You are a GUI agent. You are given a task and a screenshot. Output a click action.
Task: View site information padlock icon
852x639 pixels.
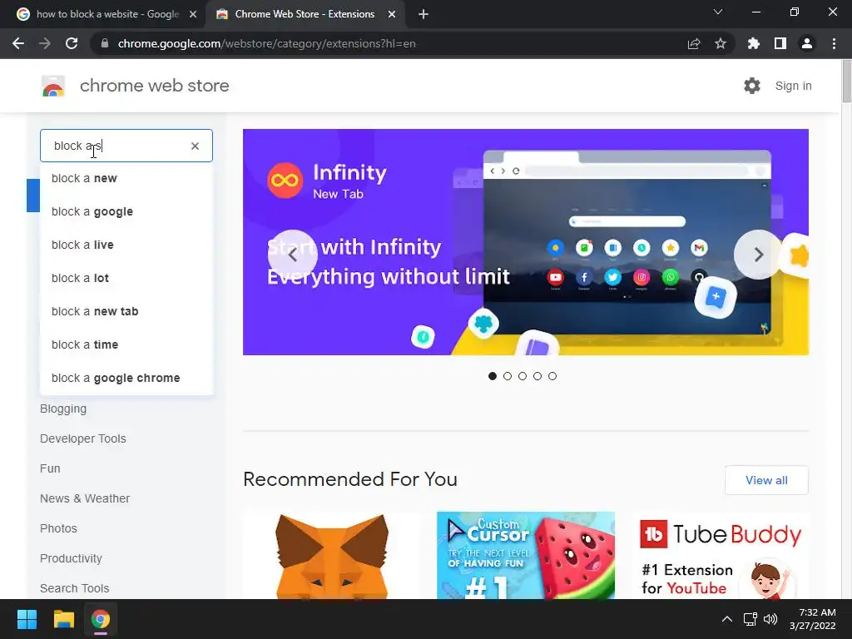pyautogui.click(x=105, y=43)
